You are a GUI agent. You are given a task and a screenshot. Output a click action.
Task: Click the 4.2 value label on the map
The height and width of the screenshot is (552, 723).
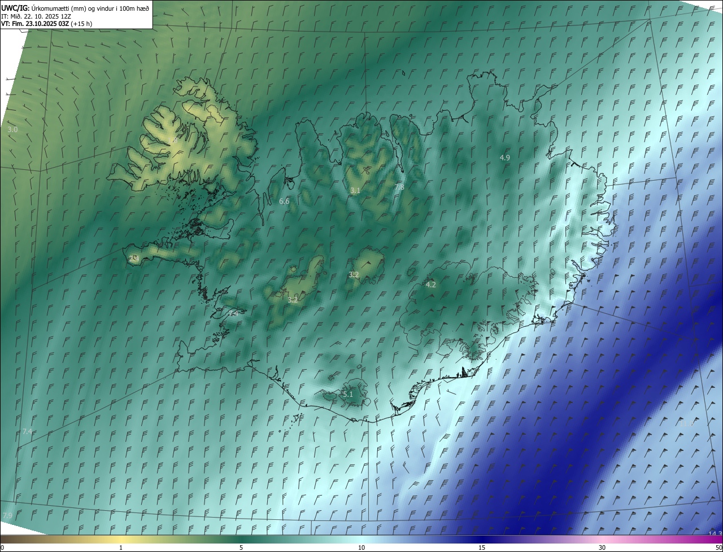pos(430,284)
